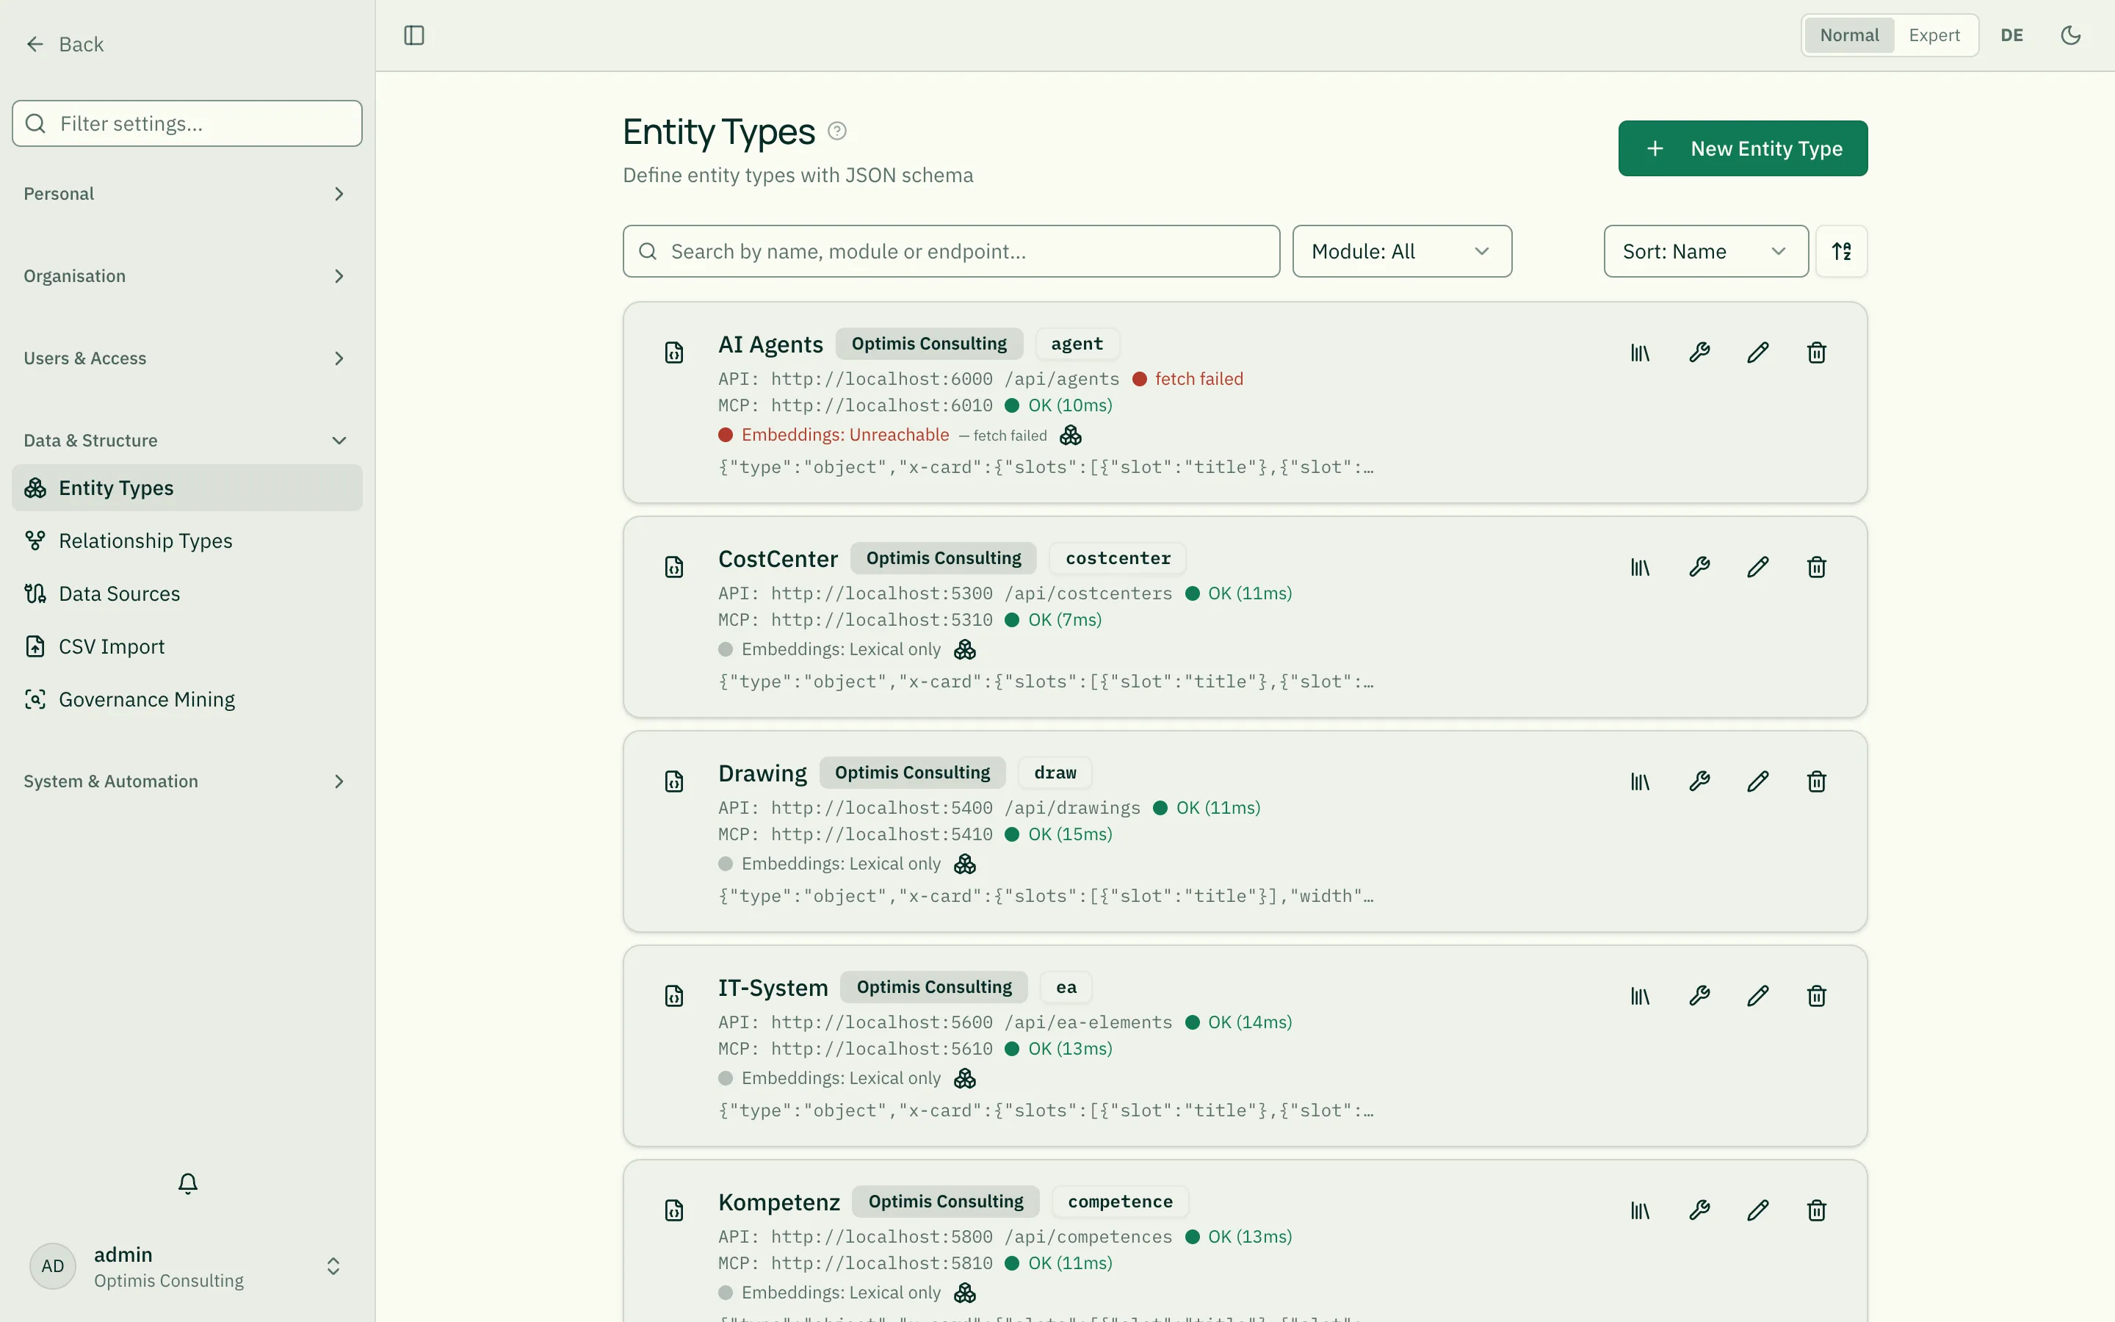
Task: Switch to Expert mode
Action: pos(1934,35)
